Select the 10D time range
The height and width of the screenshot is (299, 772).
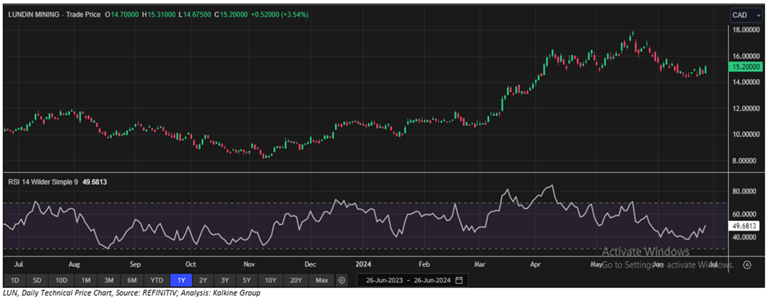tap(61, 280)
